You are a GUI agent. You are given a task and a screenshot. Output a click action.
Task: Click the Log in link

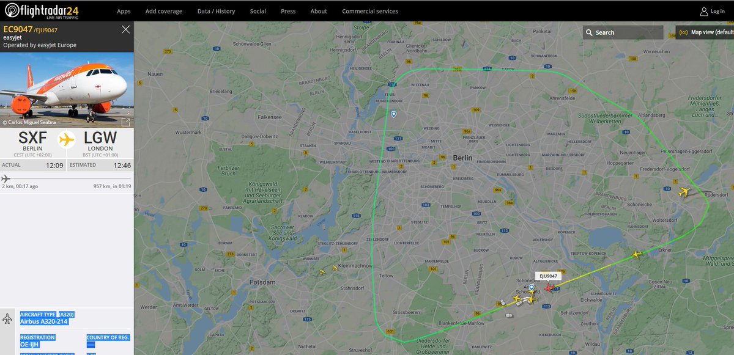tap(717, 12)
